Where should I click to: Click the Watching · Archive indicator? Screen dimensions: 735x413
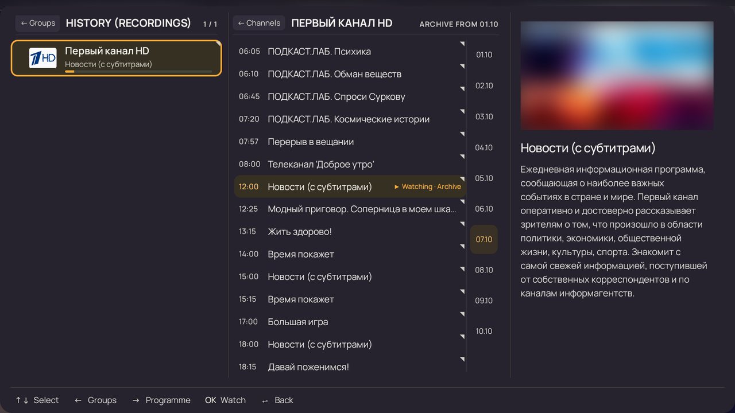pos(427,186)
